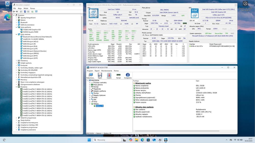Click the scan for hardware changes icon
255x143 pixels.
32,11
